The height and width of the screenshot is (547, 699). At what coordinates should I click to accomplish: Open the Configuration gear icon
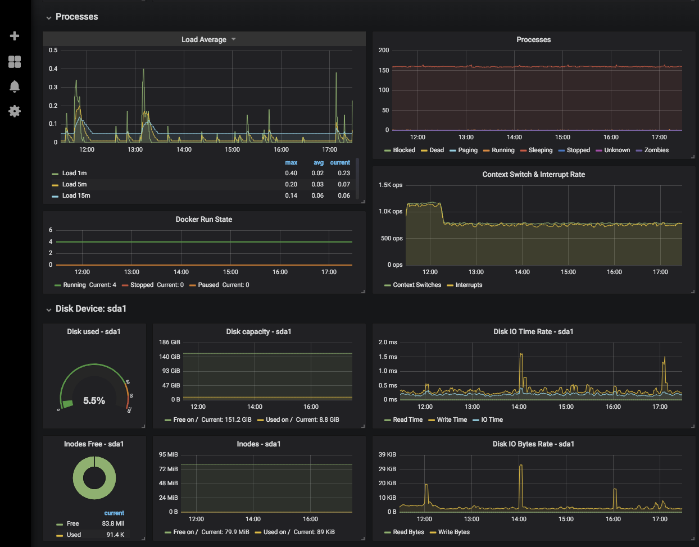pos(15,111)
